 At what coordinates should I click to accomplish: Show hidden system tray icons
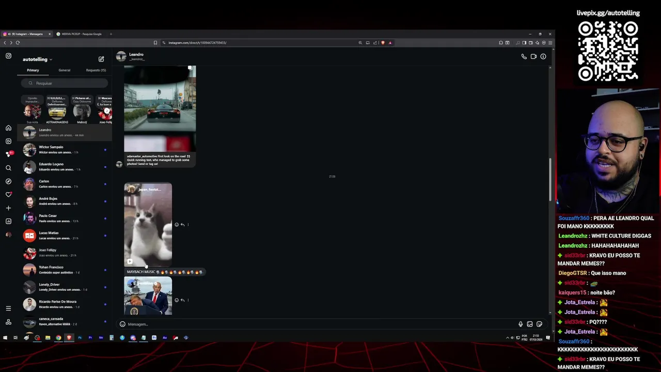tap(507, 338)
